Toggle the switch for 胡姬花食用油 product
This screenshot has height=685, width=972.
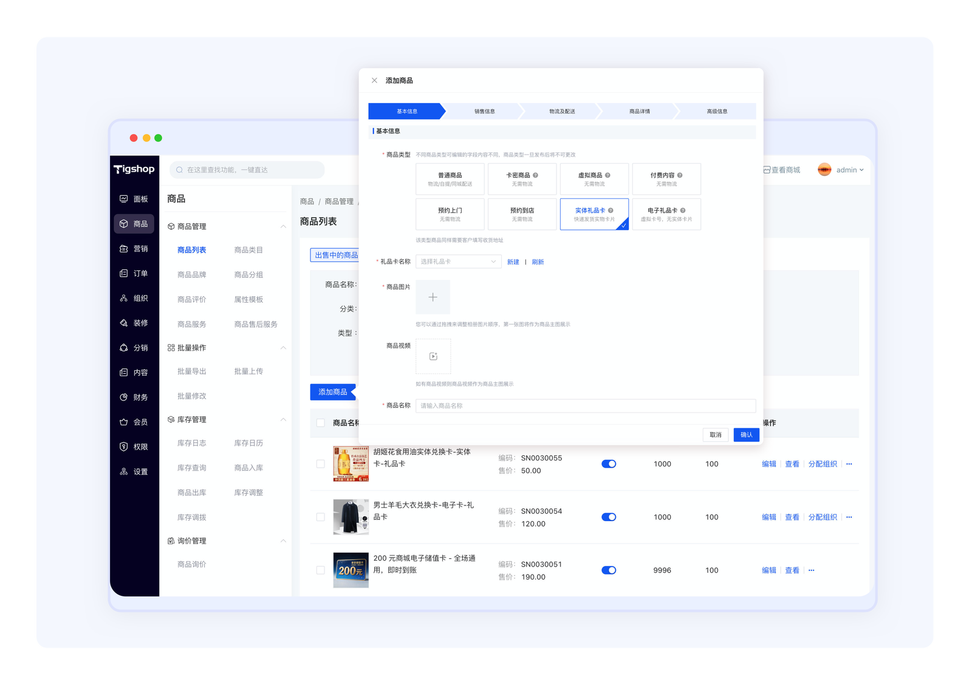[x=609, y=464]
